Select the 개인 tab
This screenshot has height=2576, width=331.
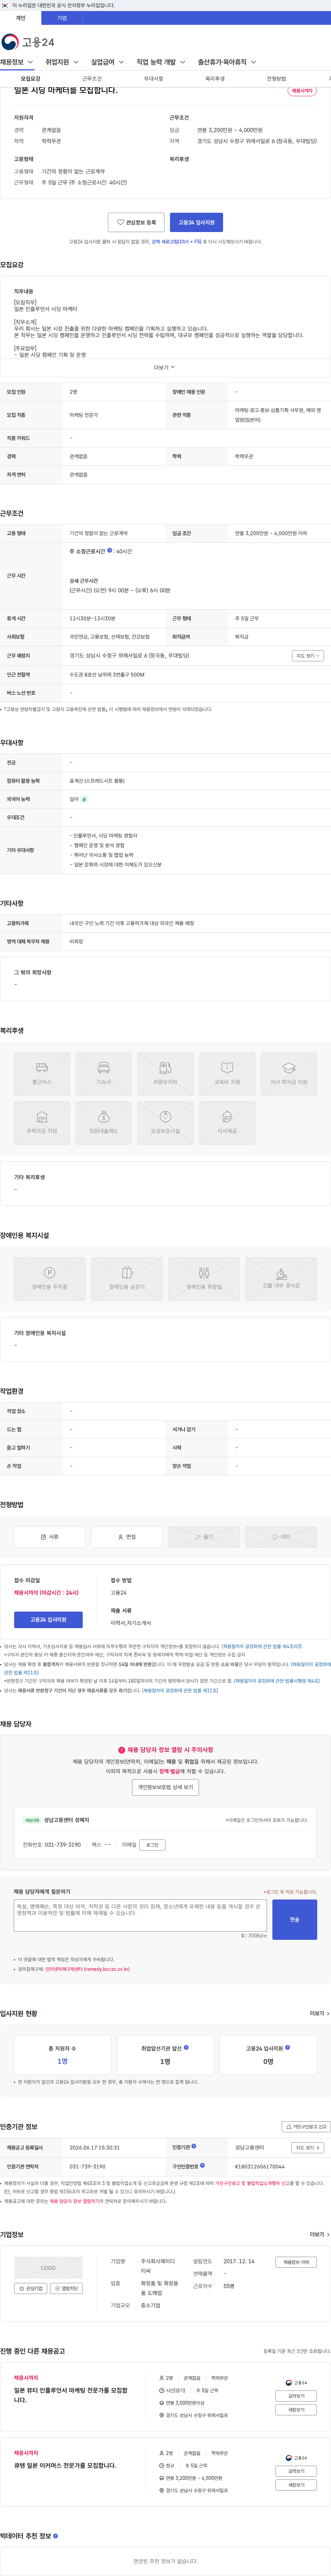click(20, 18)
